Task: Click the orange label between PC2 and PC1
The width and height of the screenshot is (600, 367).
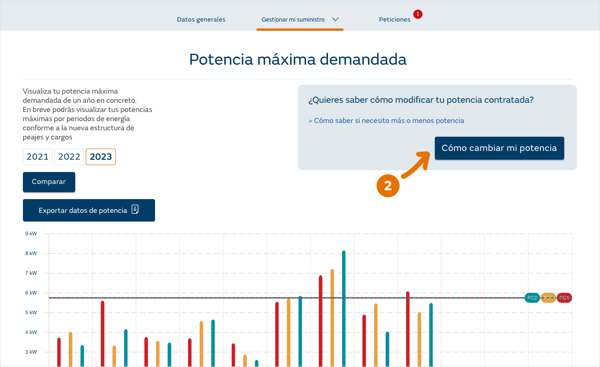Action: pos(548,298)
